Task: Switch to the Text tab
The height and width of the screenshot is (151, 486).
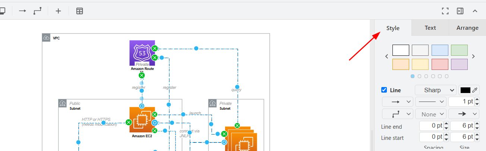Action: [430, 28]
